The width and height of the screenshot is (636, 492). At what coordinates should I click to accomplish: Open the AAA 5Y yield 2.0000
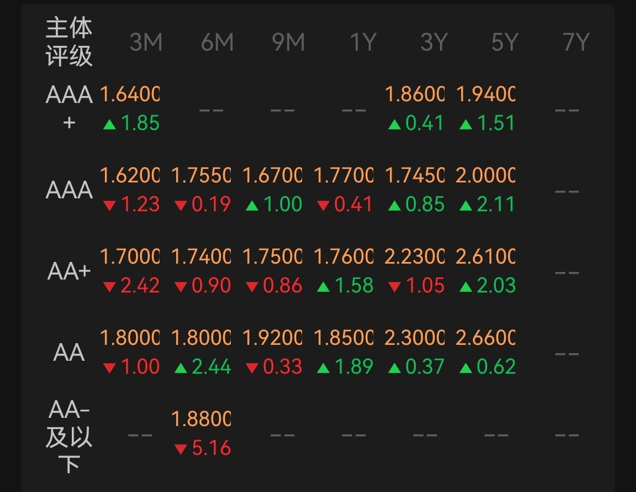click(x=485, y=175)
